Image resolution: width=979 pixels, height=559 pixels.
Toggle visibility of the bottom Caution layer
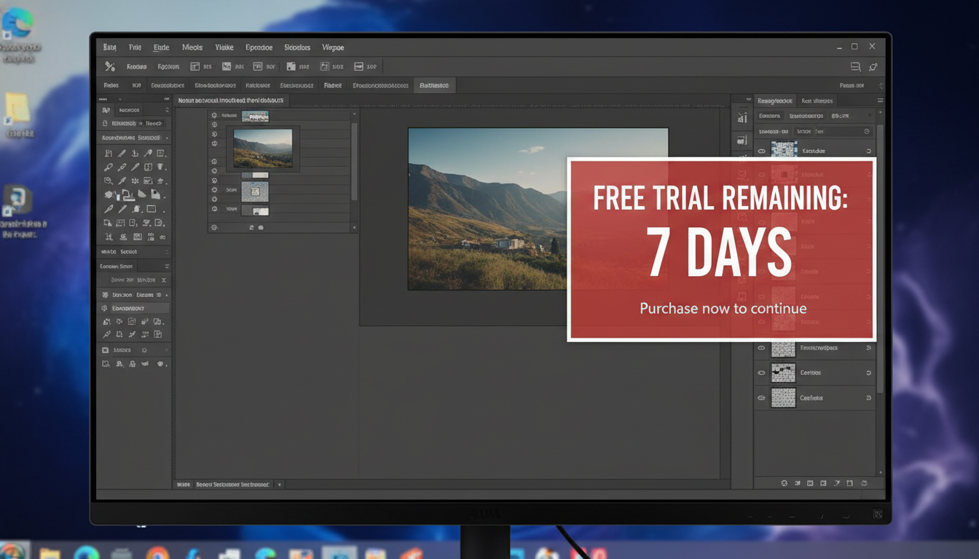pos(760,397)
